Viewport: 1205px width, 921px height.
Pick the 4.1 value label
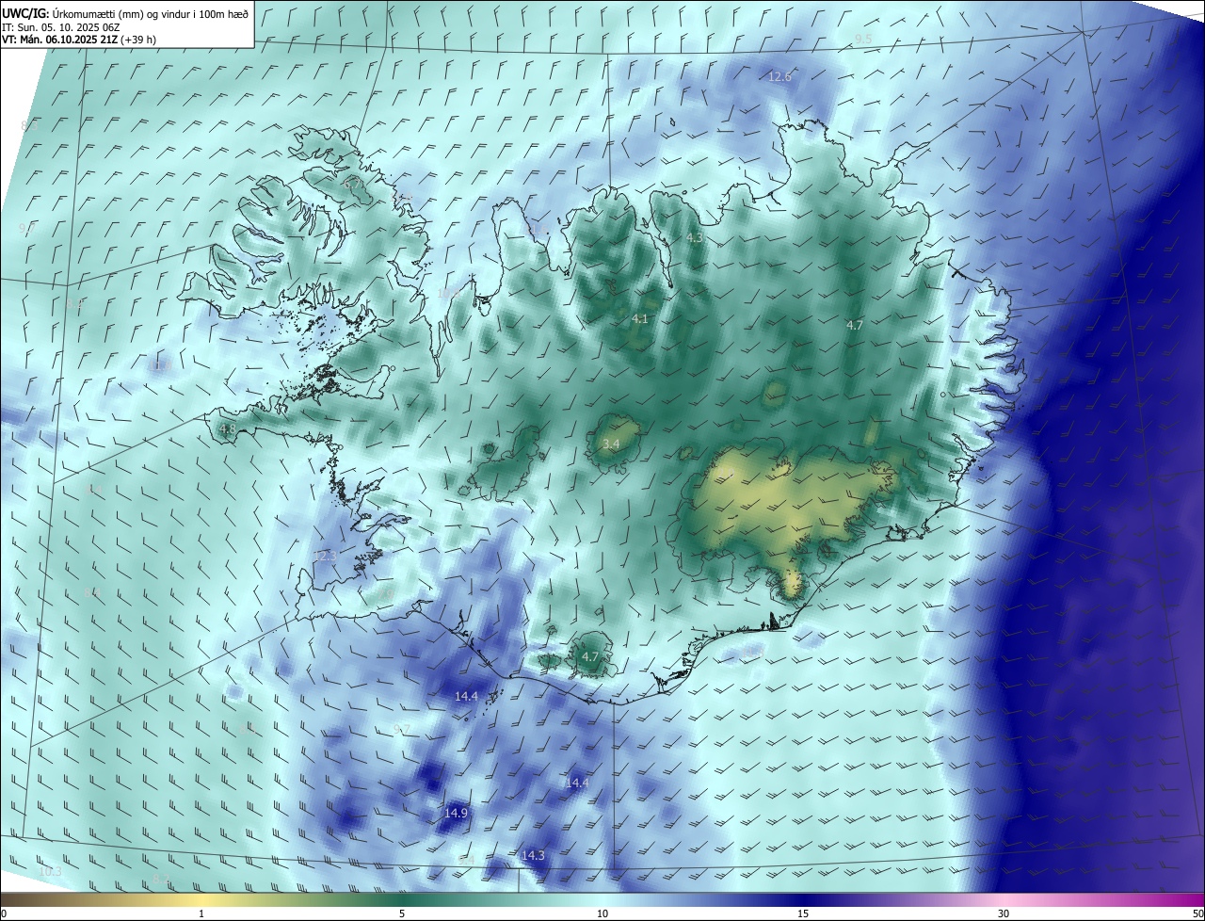tap(640, 319)
